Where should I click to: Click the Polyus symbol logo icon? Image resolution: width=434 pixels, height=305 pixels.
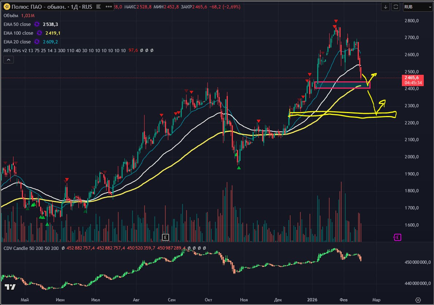(7, 7)
